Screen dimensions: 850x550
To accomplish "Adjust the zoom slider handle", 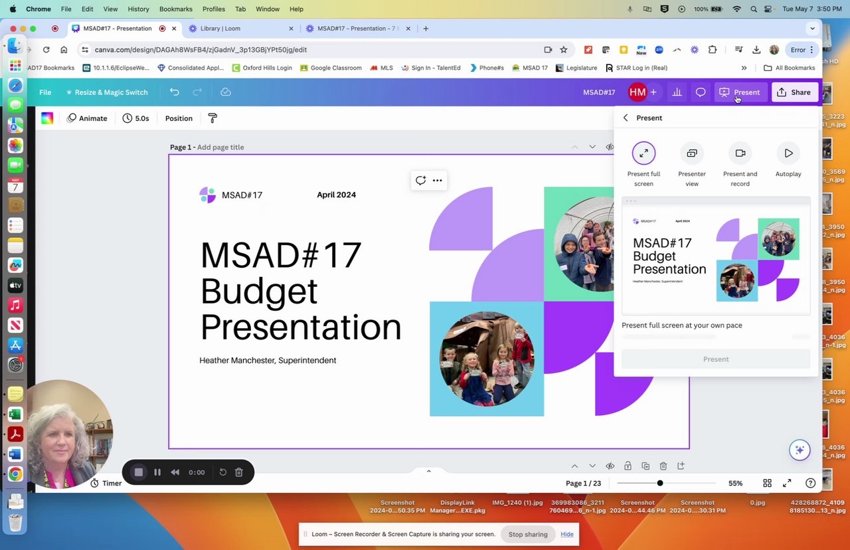I will 659,483.
